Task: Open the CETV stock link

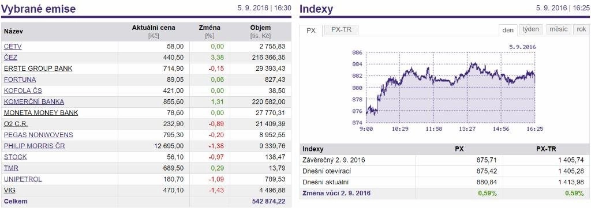Action: point(13,47)
